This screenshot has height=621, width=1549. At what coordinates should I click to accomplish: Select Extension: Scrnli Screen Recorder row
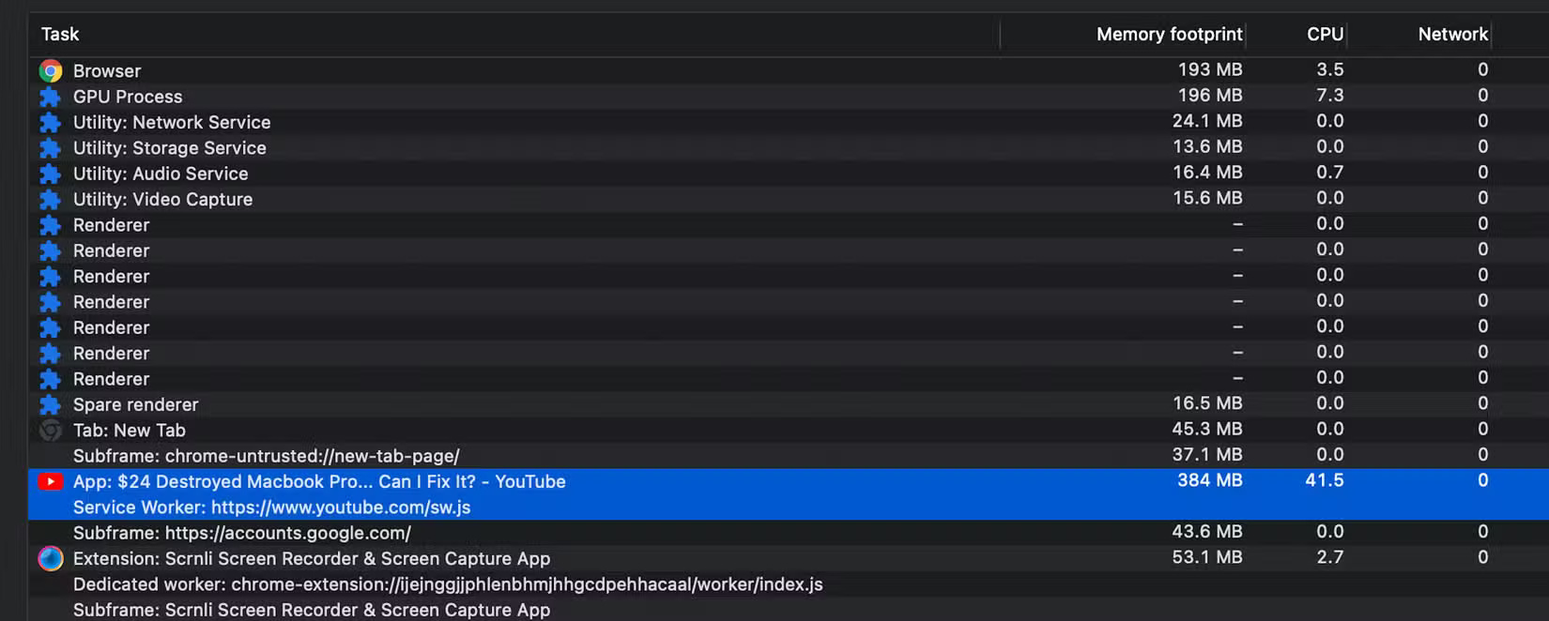point(789,558)
